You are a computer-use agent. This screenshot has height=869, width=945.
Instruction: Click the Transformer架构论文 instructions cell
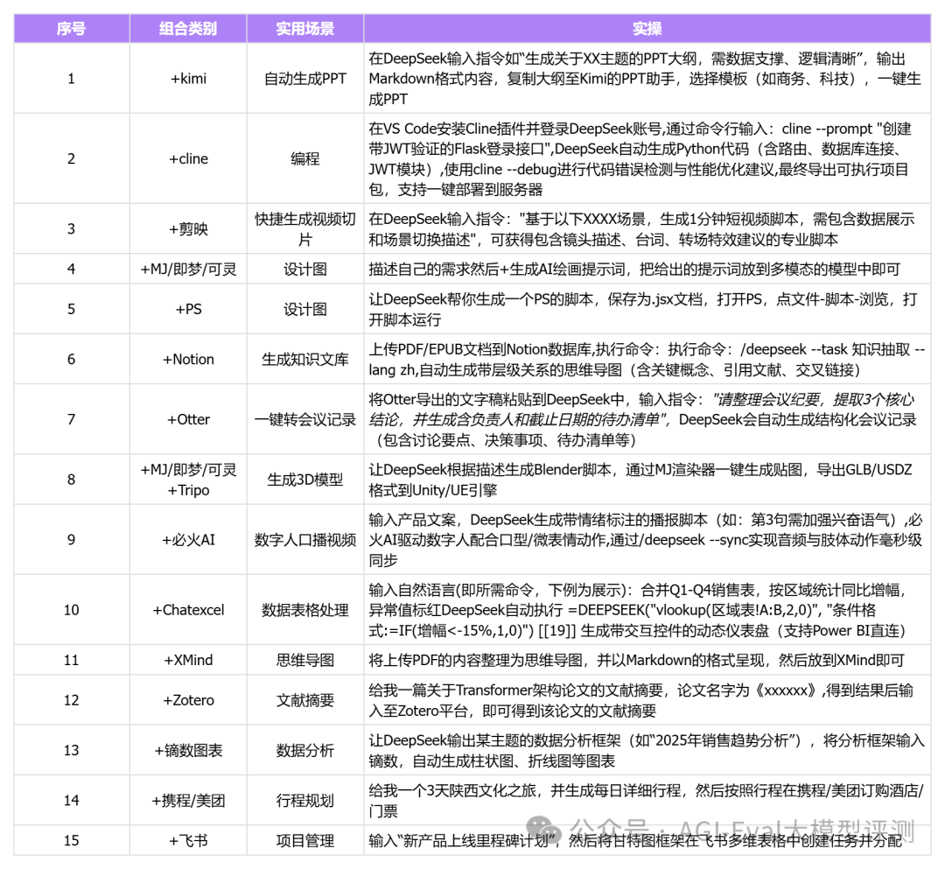click(x=647, y=700)
